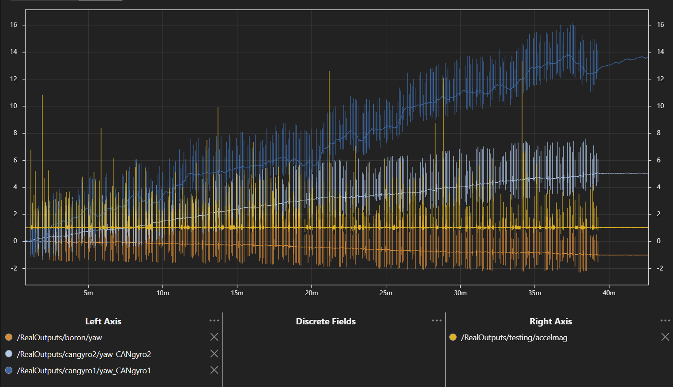Remove the accelmag field from Right Axis

665,337
